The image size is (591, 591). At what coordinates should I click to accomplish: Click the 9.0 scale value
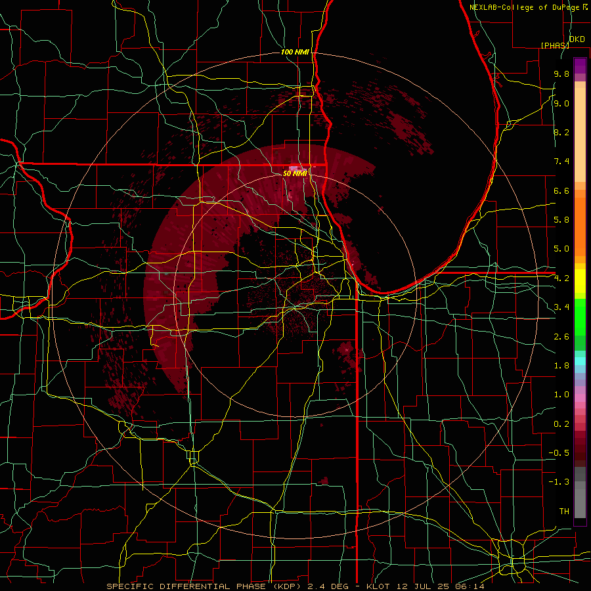561,103
